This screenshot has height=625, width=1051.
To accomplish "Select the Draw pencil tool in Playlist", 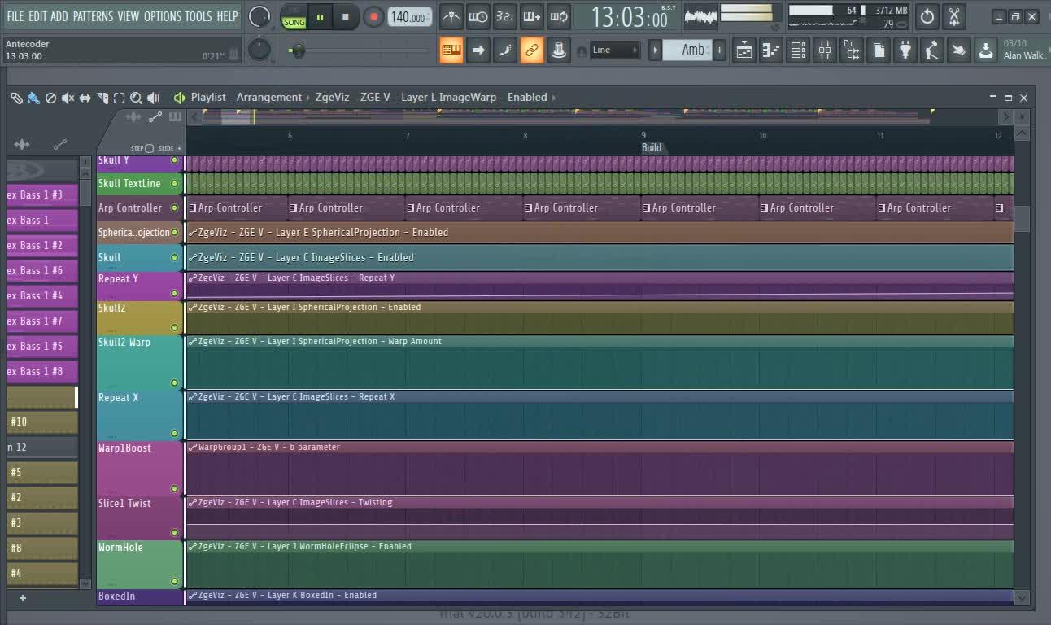I will point(16,98).
